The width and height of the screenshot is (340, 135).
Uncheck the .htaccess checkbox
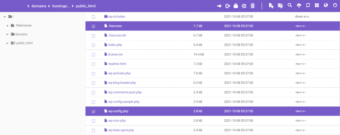(x=93, y=26)
